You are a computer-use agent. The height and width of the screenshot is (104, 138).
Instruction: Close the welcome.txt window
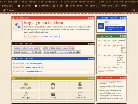coord(93,18)
